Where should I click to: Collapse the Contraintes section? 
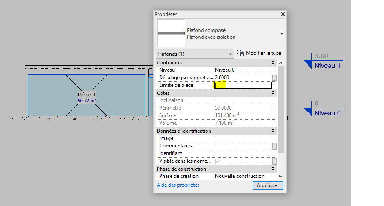click(x=273, y=63)
